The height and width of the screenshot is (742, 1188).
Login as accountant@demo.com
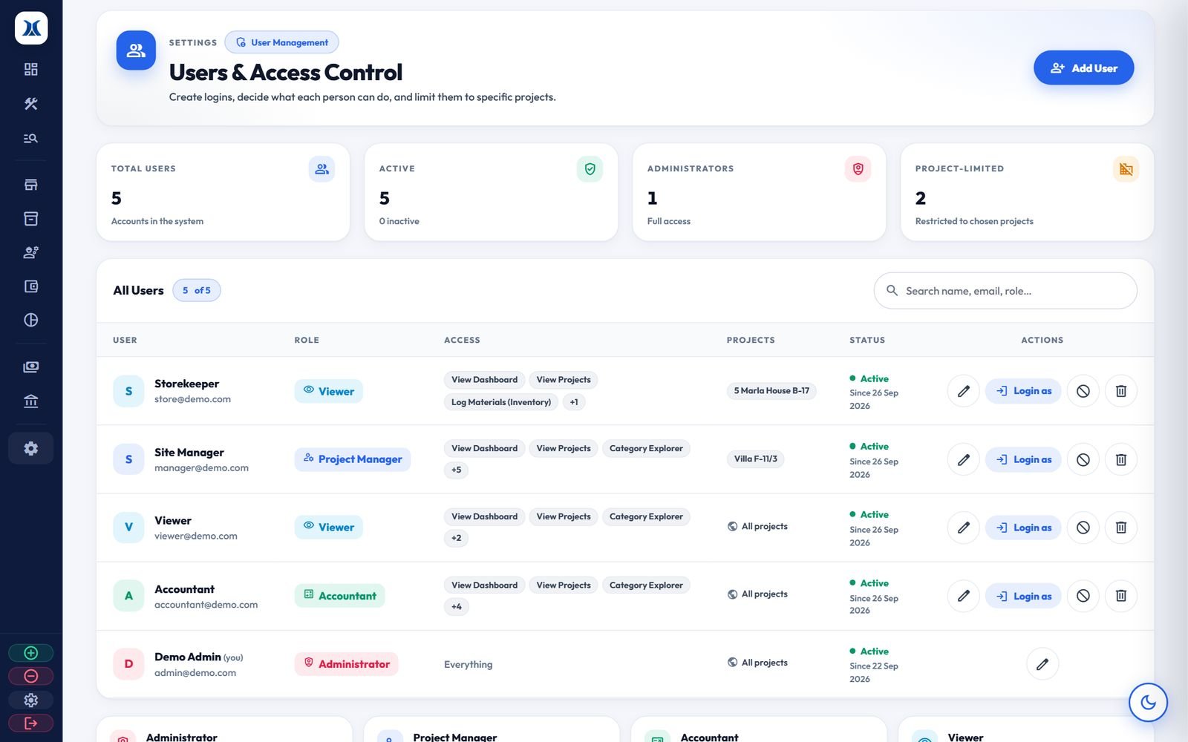(1023, 596)
